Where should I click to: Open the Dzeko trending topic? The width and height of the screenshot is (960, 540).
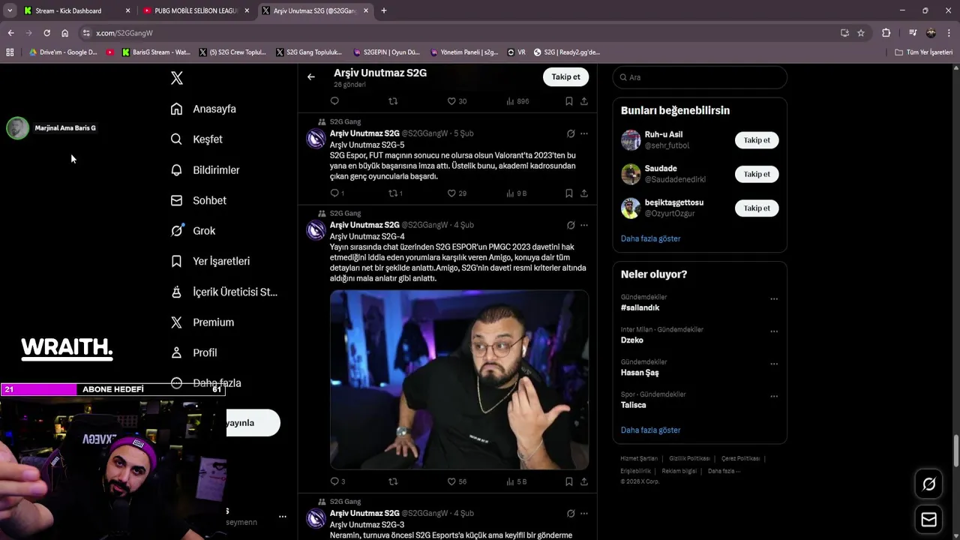pyautogui.click(x=631, y=340)
